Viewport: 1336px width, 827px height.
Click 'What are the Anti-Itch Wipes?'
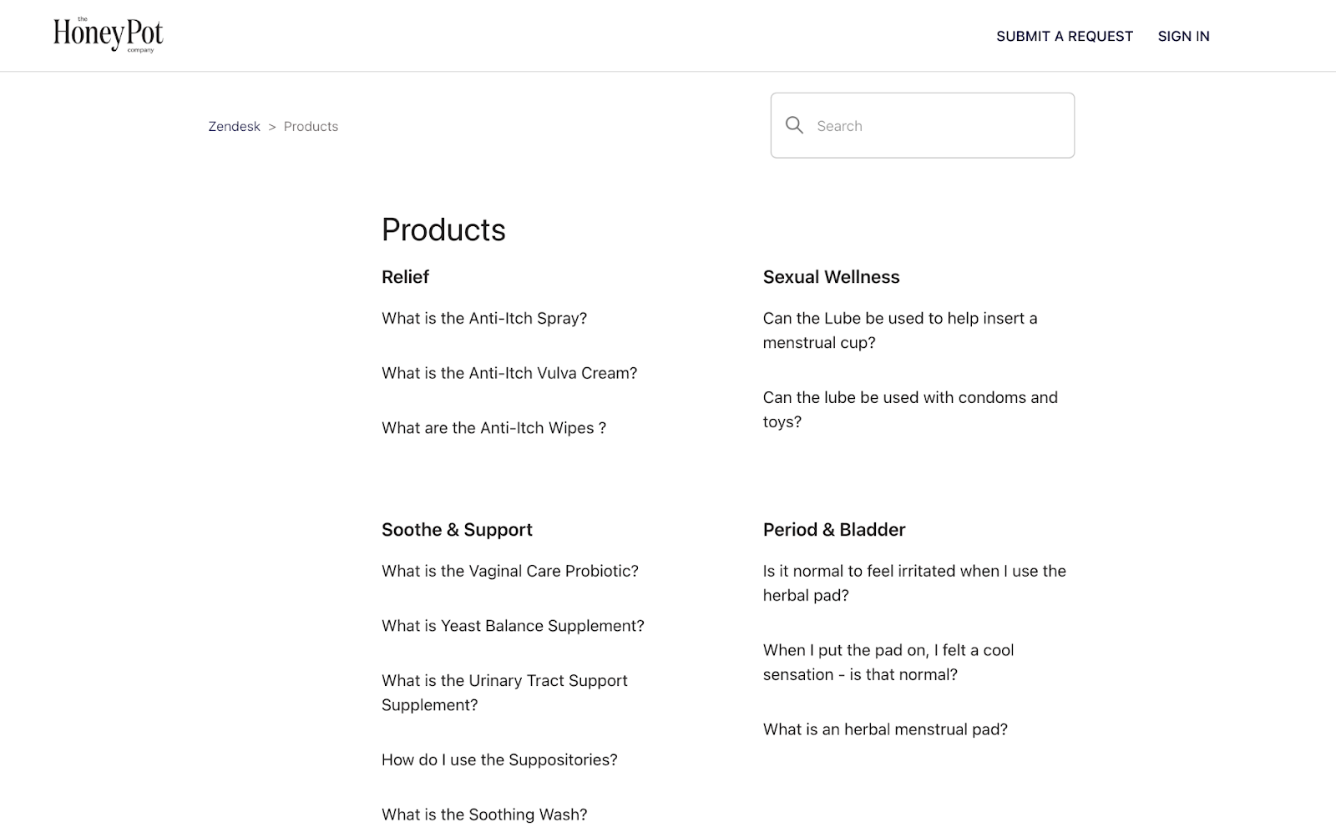tap(494, 427)
